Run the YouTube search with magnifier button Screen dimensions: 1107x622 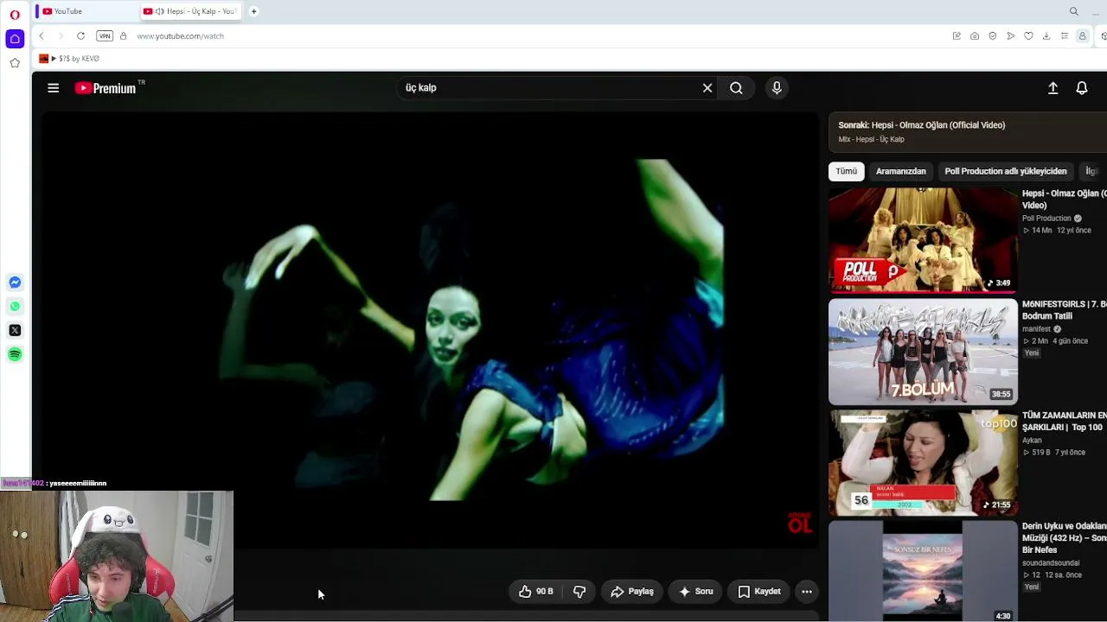(x=736, y=88)
